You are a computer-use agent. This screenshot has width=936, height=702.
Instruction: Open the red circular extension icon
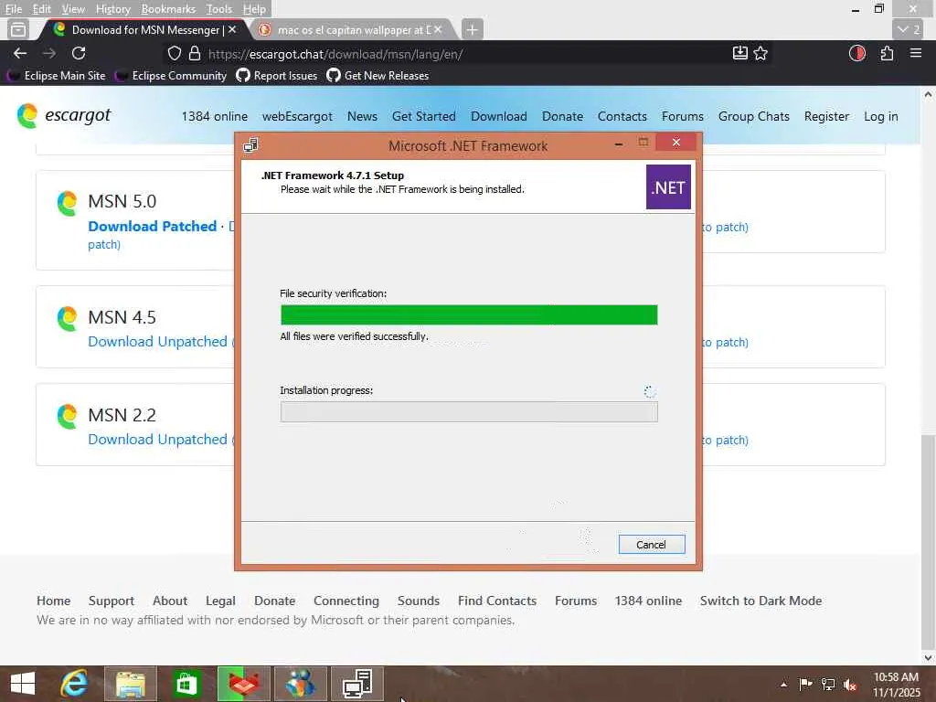[857, 54]
